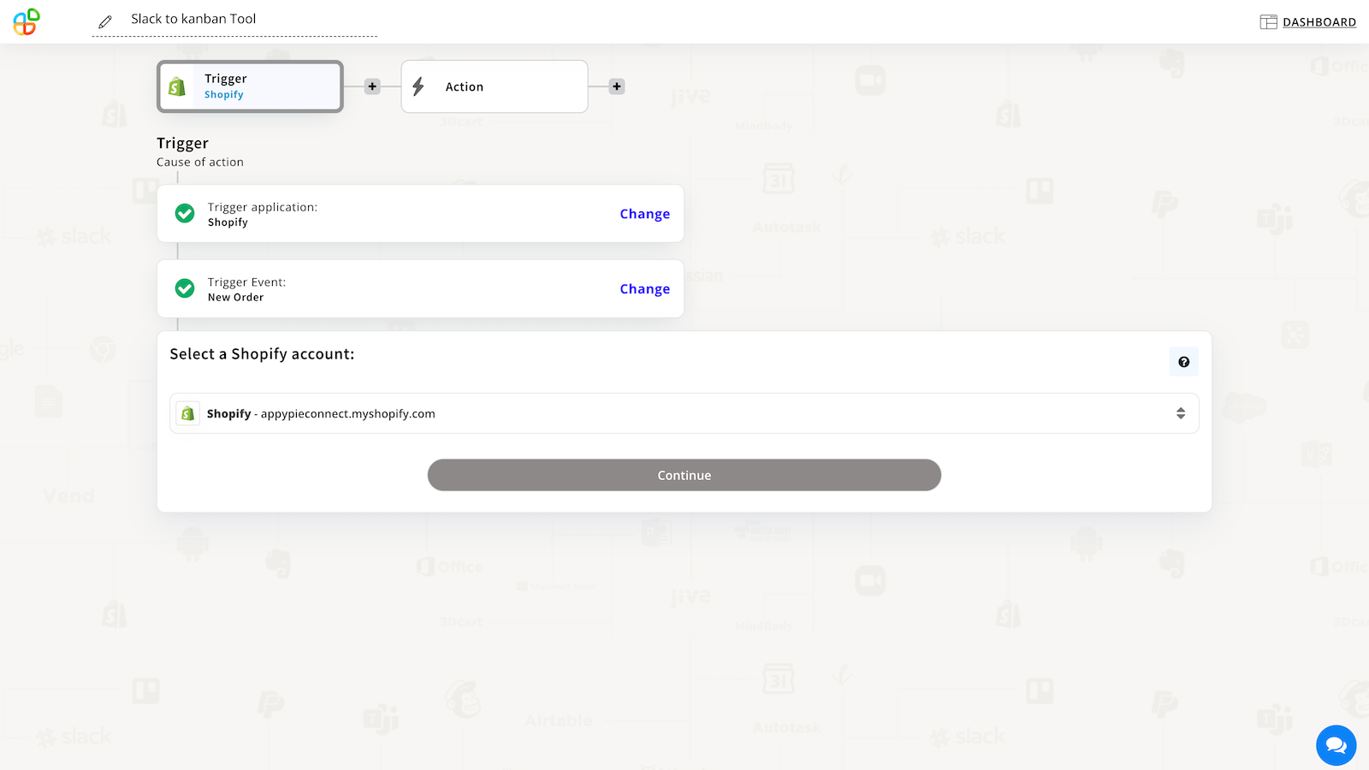The image size is (1369, 770).
Task: Click the 'Cause of action' subtitle
Action: [200, 163]
